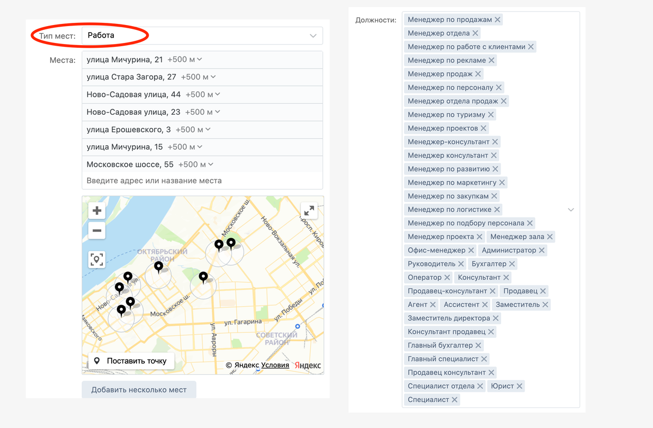
Task: Remove the Главный бухгалтер tag
Action: click(478, 345)
